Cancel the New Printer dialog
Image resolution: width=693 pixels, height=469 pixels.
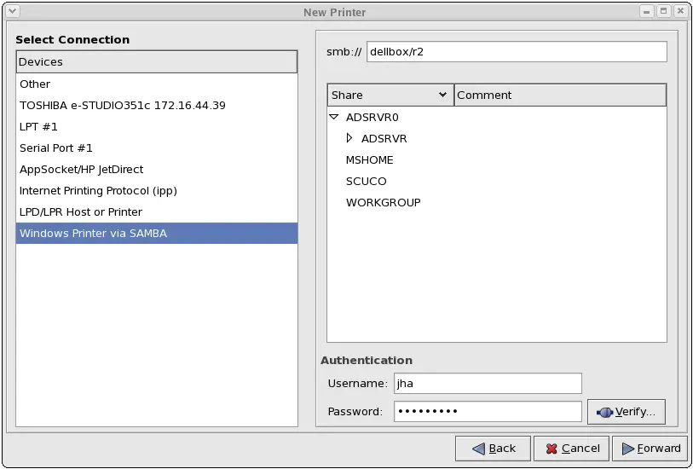click(x=571, y=449)
